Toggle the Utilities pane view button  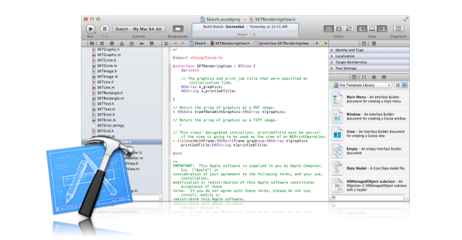tap(382, 29)
